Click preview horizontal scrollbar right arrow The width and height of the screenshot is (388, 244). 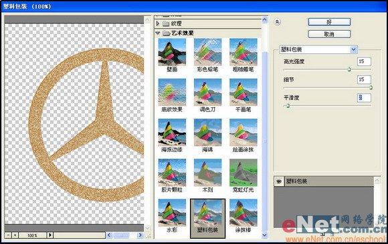140,235
